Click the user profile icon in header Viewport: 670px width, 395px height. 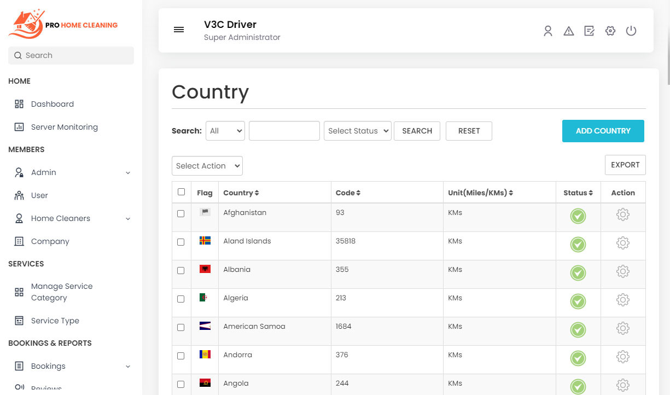click(547, 31)
